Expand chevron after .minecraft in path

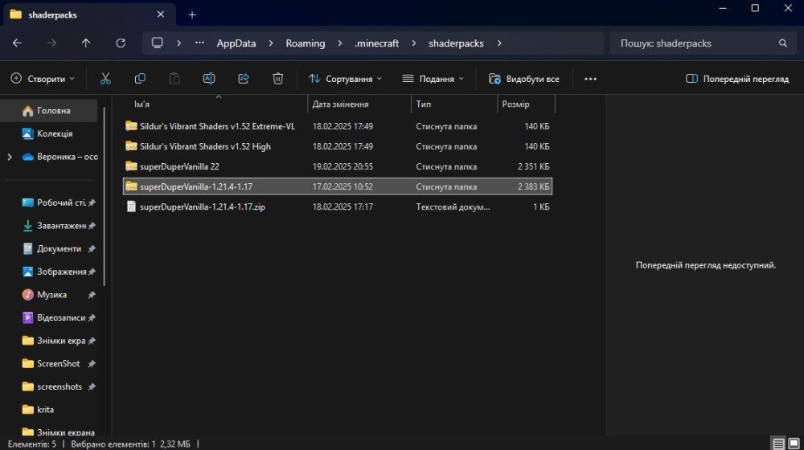tap(414, 43)
